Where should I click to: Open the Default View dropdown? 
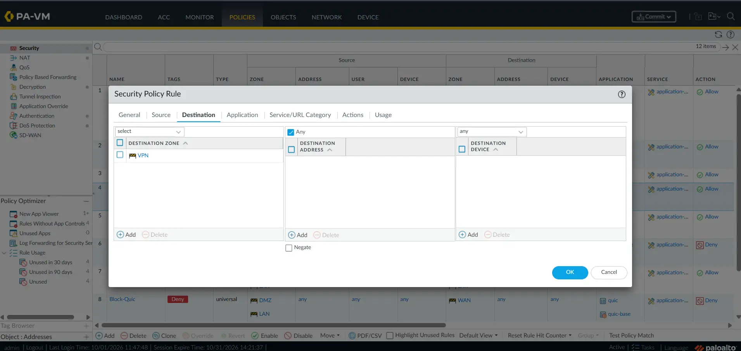(478, 336)
